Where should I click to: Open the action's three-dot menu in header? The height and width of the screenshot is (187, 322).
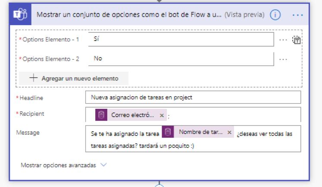(297, 15)
